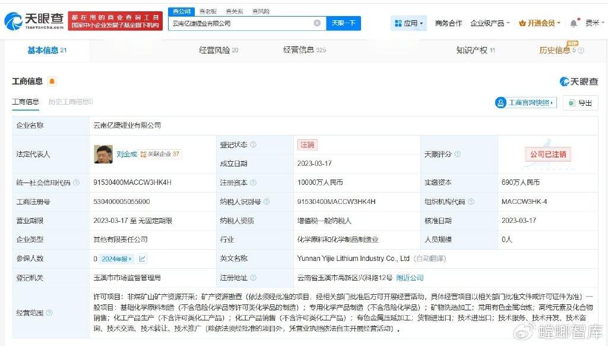Click help icon next to 纳税人识别号
This screenshot has height=346, width=608.
coord(267,202)
